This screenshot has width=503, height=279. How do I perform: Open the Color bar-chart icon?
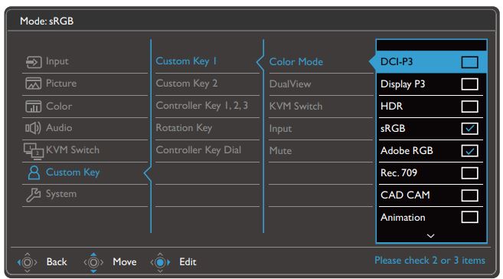34,107
